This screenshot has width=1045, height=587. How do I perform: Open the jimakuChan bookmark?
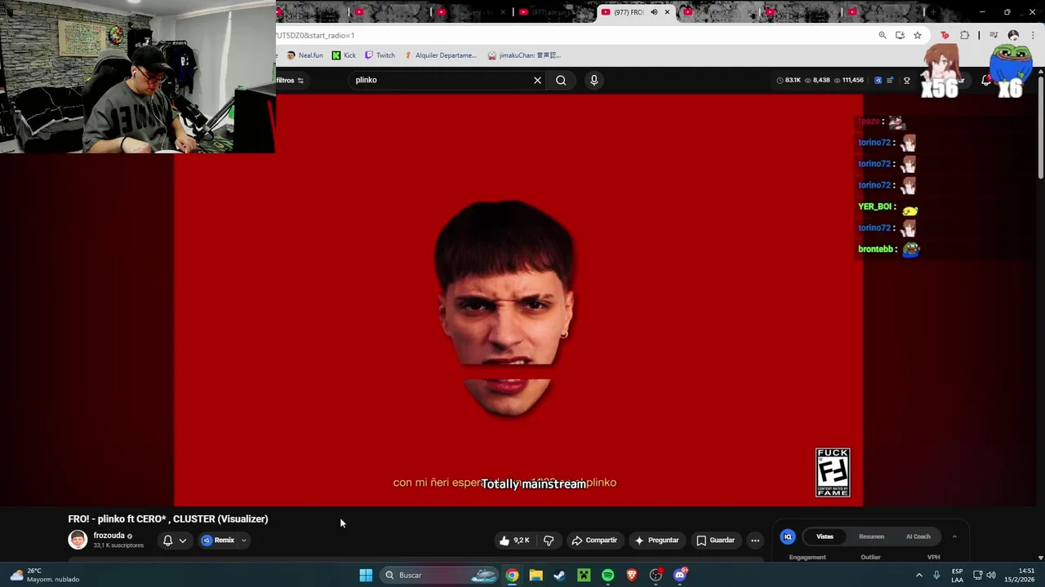[x=524, y=55]
